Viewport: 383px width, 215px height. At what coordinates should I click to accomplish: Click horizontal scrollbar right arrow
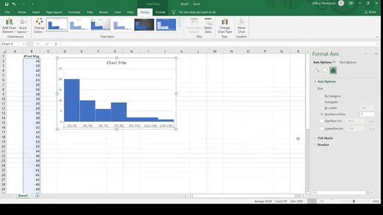point(303,196)
